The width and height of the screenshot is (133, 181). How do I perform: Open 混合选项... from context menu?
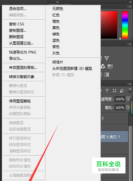17,9
